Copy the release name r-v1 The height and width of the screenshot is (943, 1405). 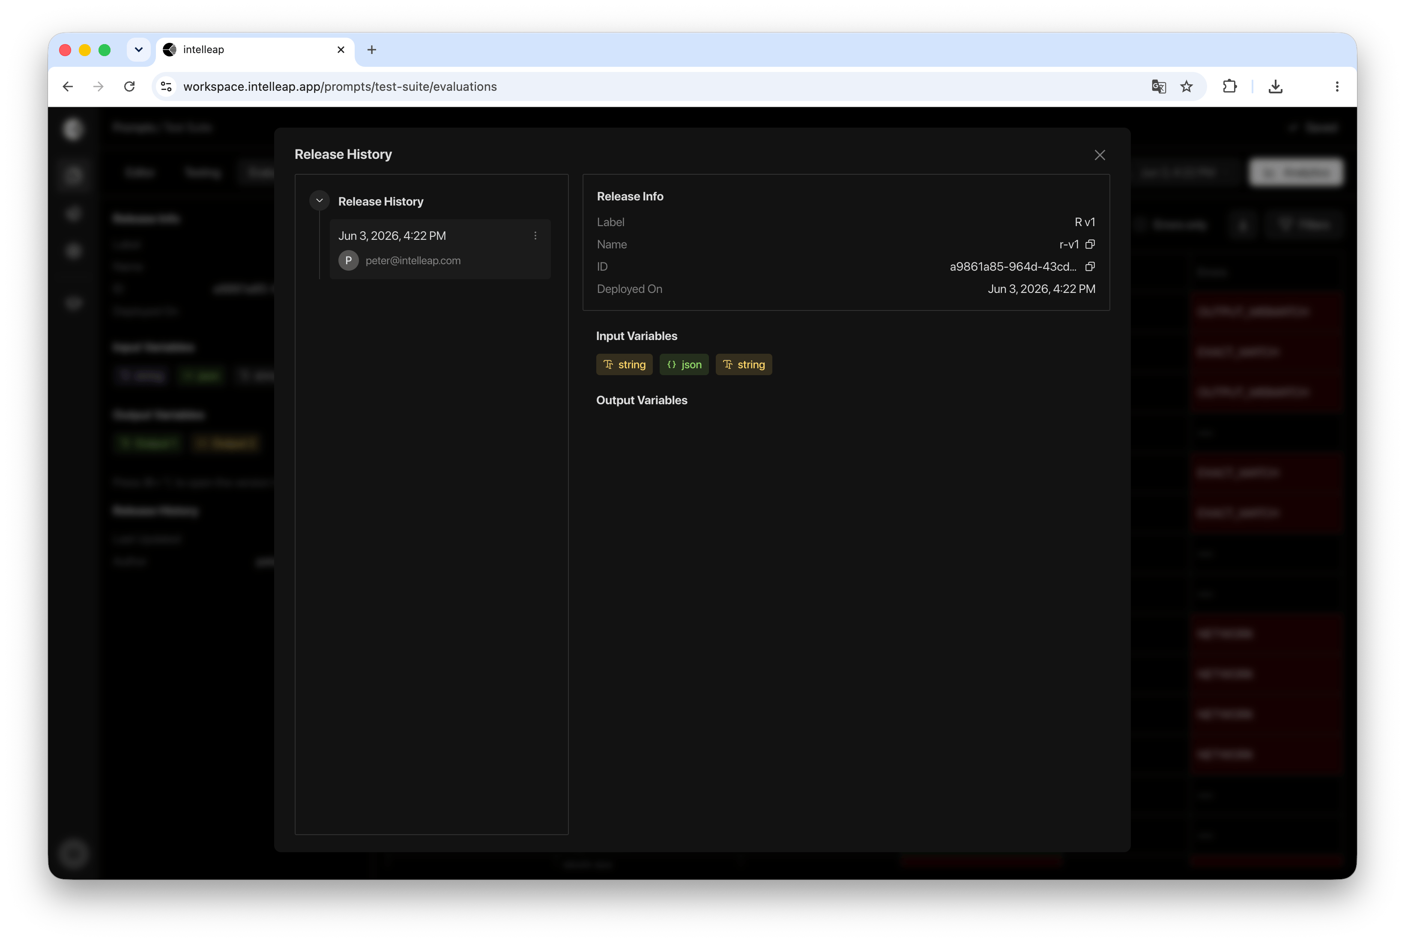1090,244
